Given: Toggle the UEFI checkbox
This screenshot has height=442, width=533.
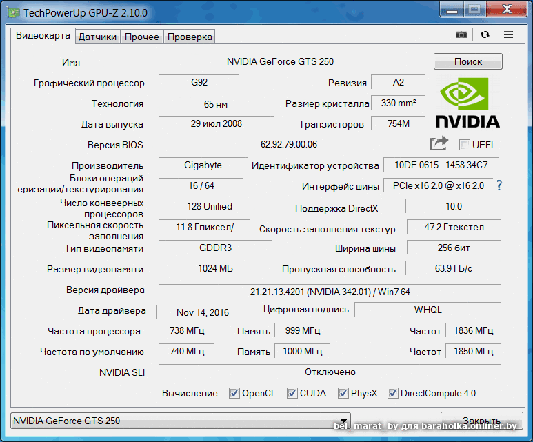Looking at the screenshot, I should point(464,145).
